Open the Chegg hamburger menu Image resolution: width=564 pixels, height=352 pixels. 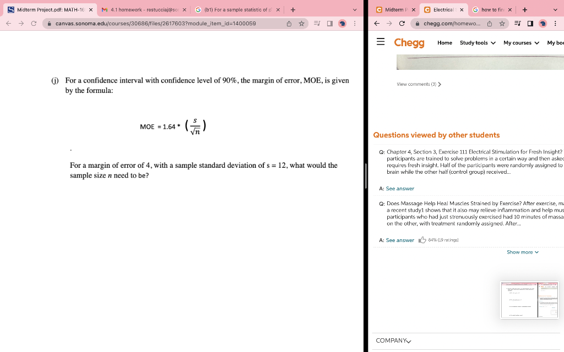(x=380, y=42)
